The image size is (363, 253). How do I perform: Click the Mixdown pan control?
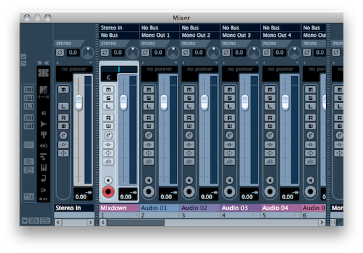click(119, 69)
